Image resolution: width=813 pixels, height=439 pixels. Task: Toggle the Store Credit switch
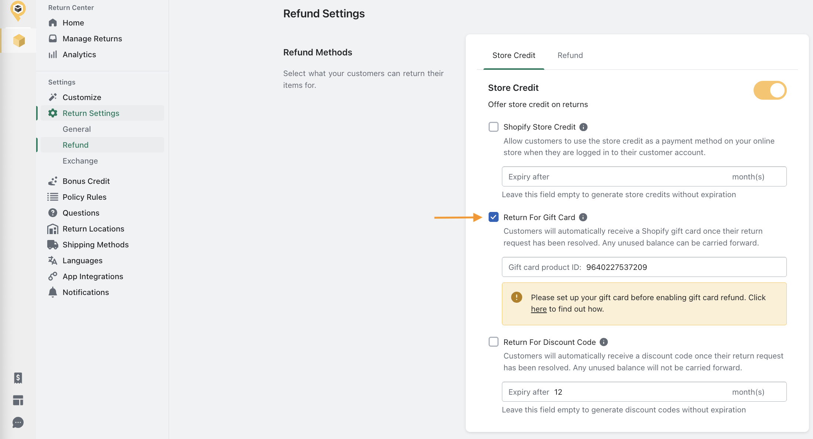point(770,90)
